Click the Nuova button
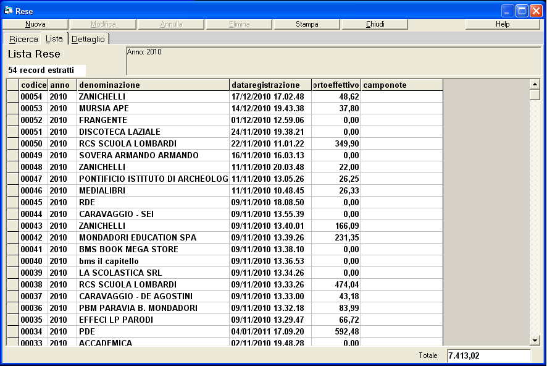 35,24
